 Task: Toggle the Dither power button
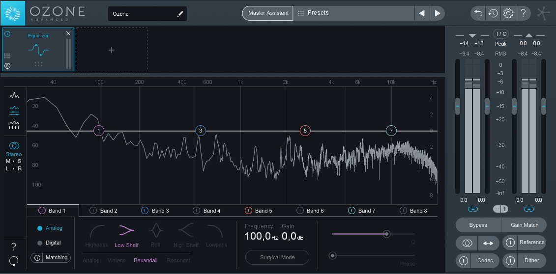(x=510, y=261)
